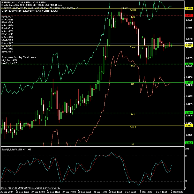Click the red 1.4271 price tag
194x194 pixels.
tap(189, 16)
